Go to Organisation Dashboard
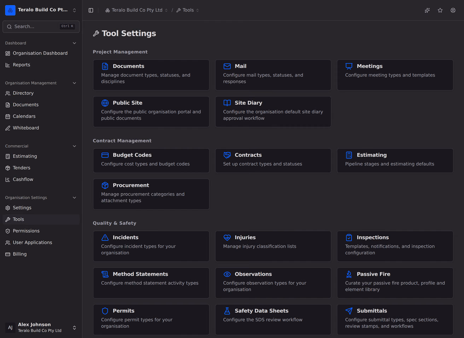 point(41,53)
